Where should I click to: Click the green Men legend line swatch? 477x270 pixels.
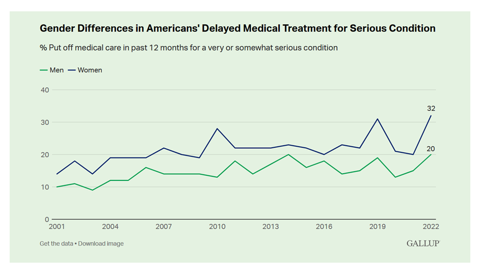(43, 70)
